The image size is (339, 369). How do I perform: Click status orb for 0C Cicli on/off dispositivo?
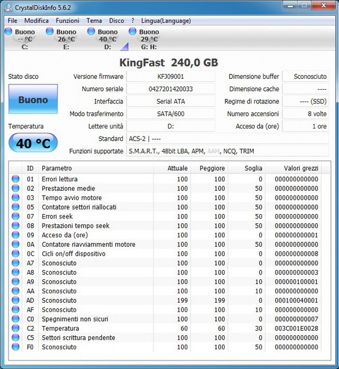coord(15,253)
